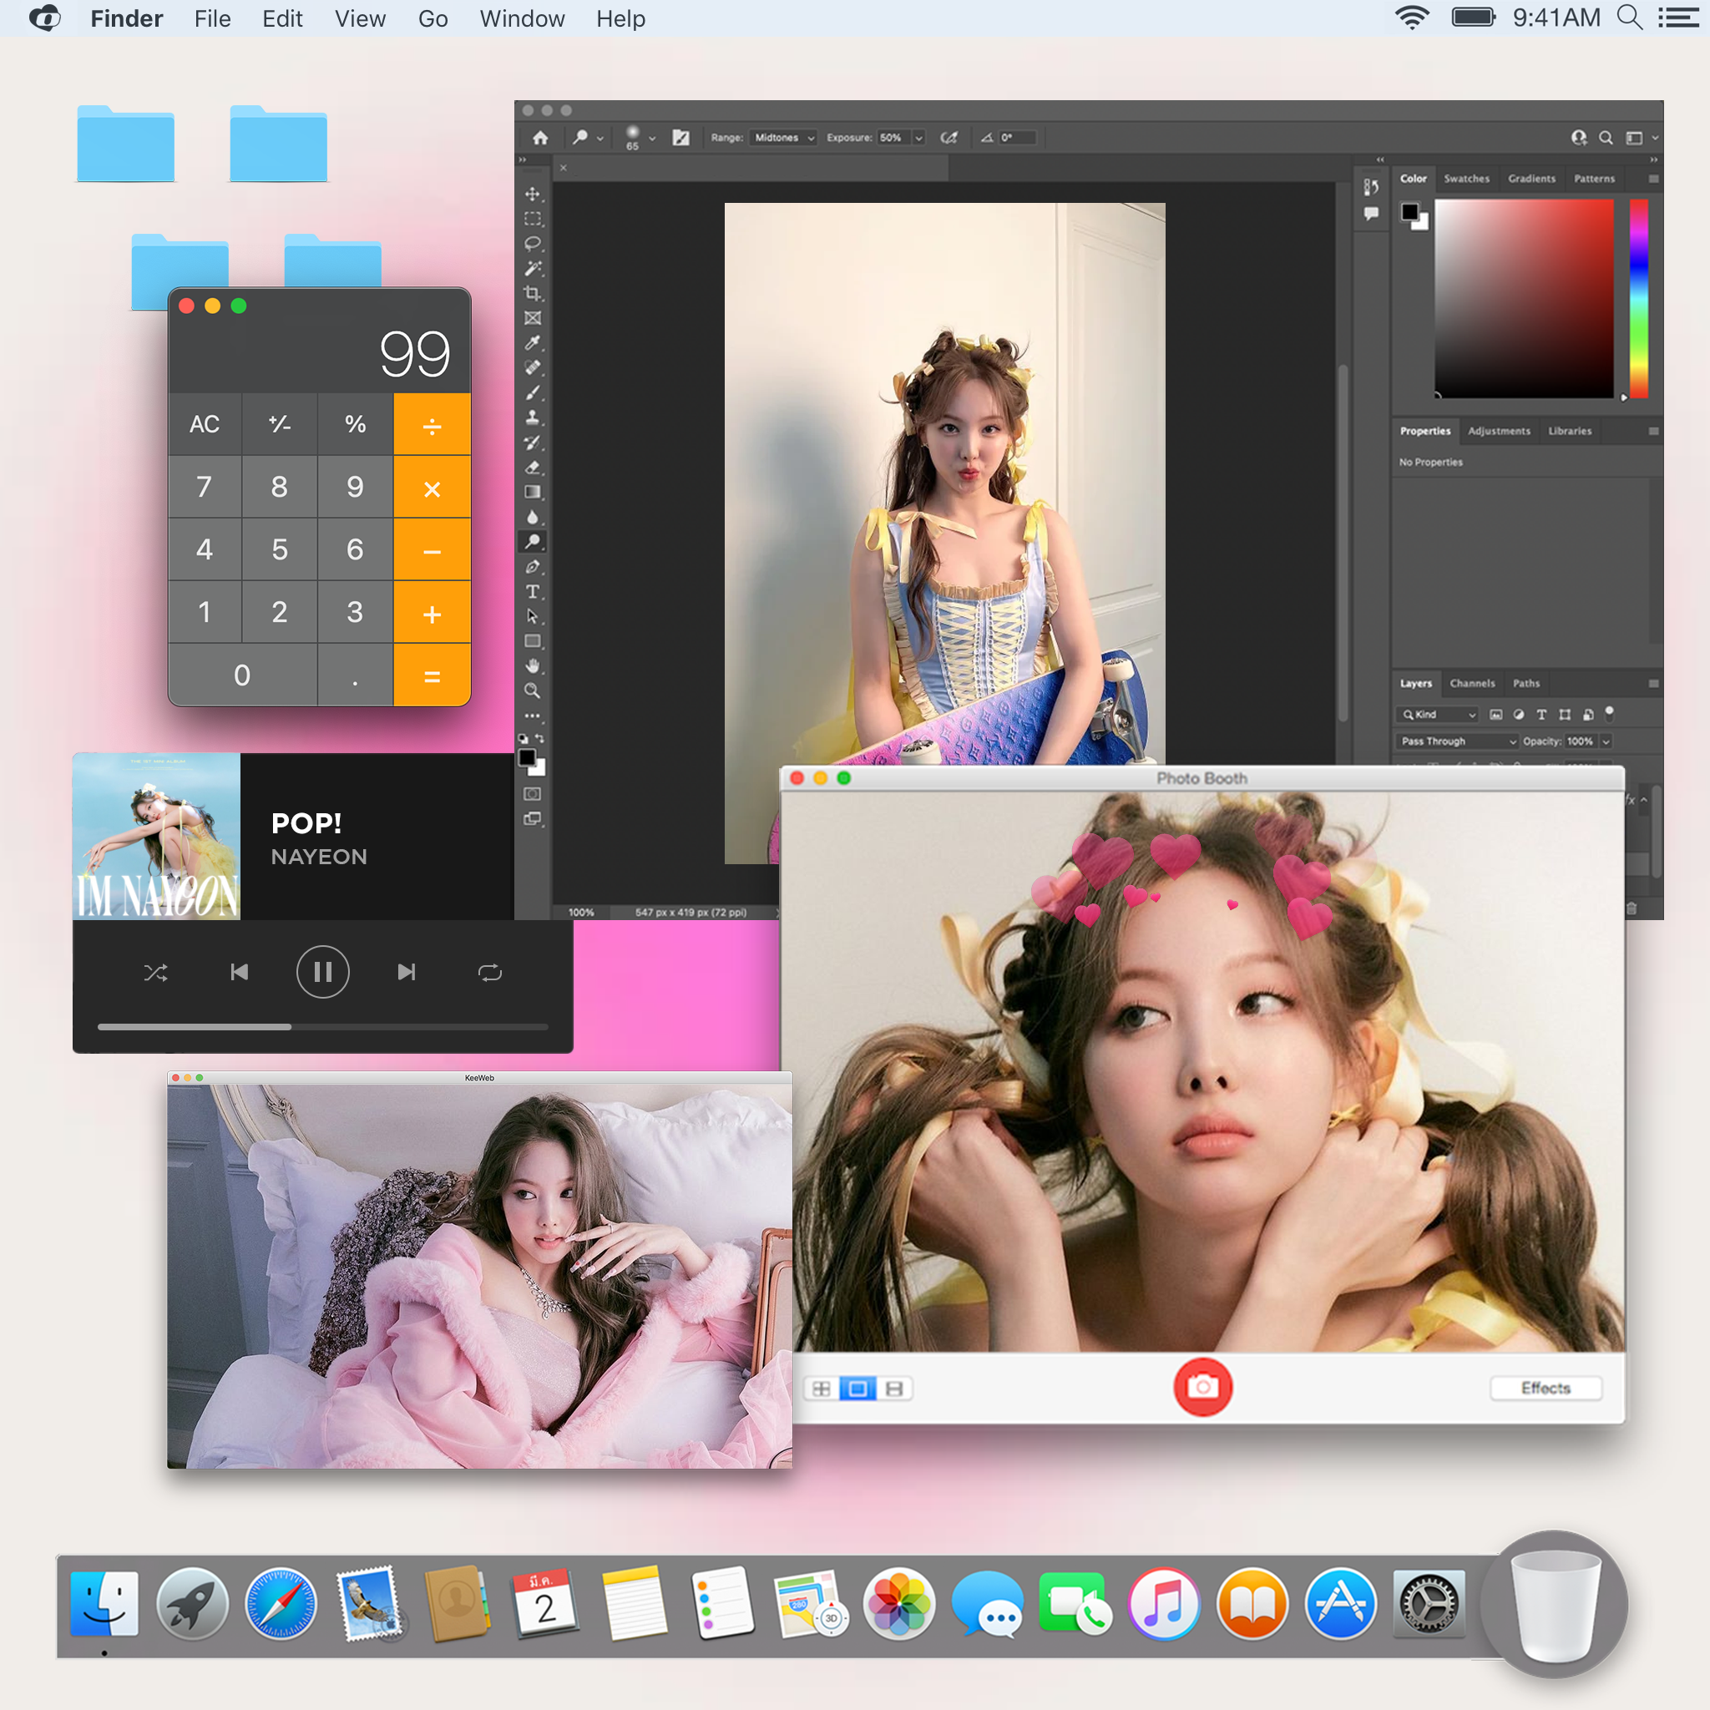Pause the song with the pause button
1710x1710 pixels.
pyautogui.click(x=322, y=973)
